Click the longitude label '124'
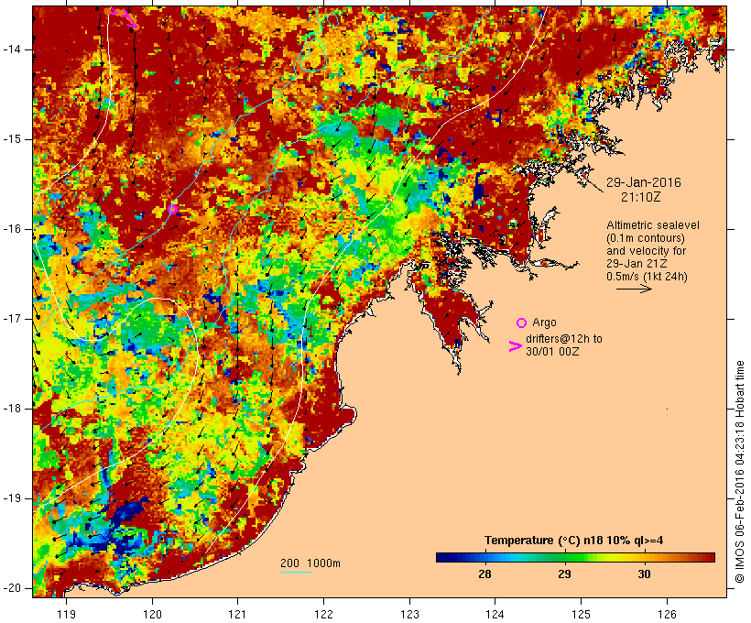Viewport: 751px width, 623px height. (495, 614)
